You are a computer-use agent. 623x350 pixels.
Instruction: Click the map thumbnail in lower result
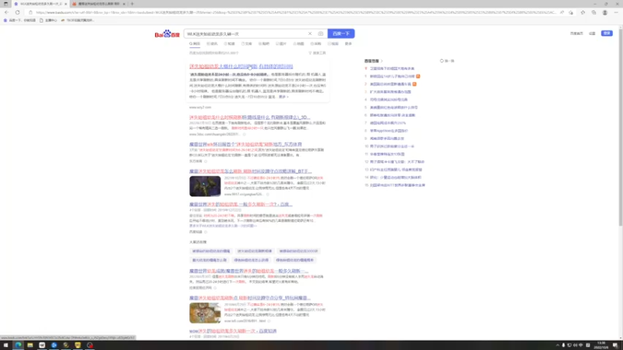click(x=205, y=313)
